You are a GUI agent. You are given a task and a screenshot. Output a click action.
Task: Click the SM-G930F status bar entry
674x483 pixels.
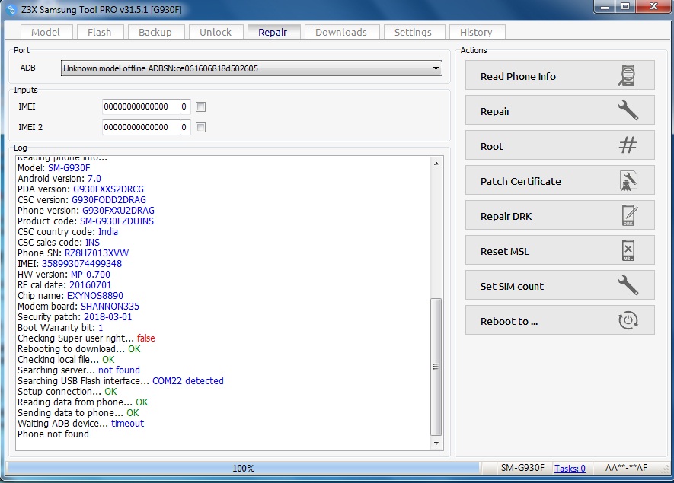coord(522,468)
